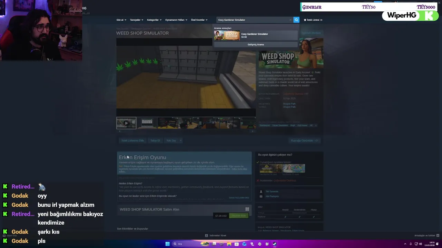Click the download icon beside İndirmeleri Yönet
Screen dimensions: 442x248
(206, 236)
